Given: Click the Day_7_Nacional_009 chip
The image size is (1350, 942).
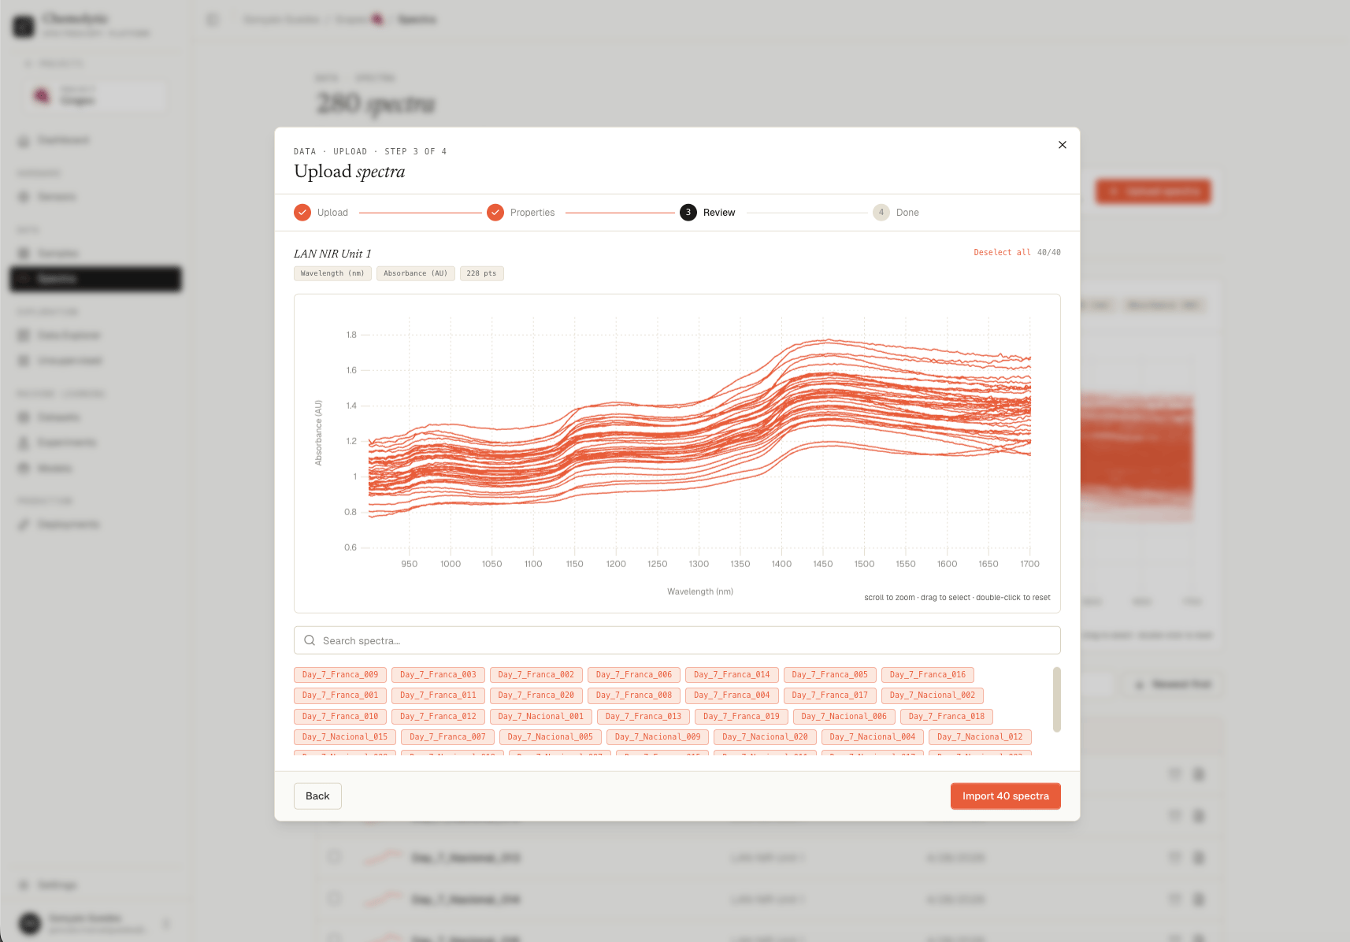Looking at the screenshot, I should [x=658, y=737].
